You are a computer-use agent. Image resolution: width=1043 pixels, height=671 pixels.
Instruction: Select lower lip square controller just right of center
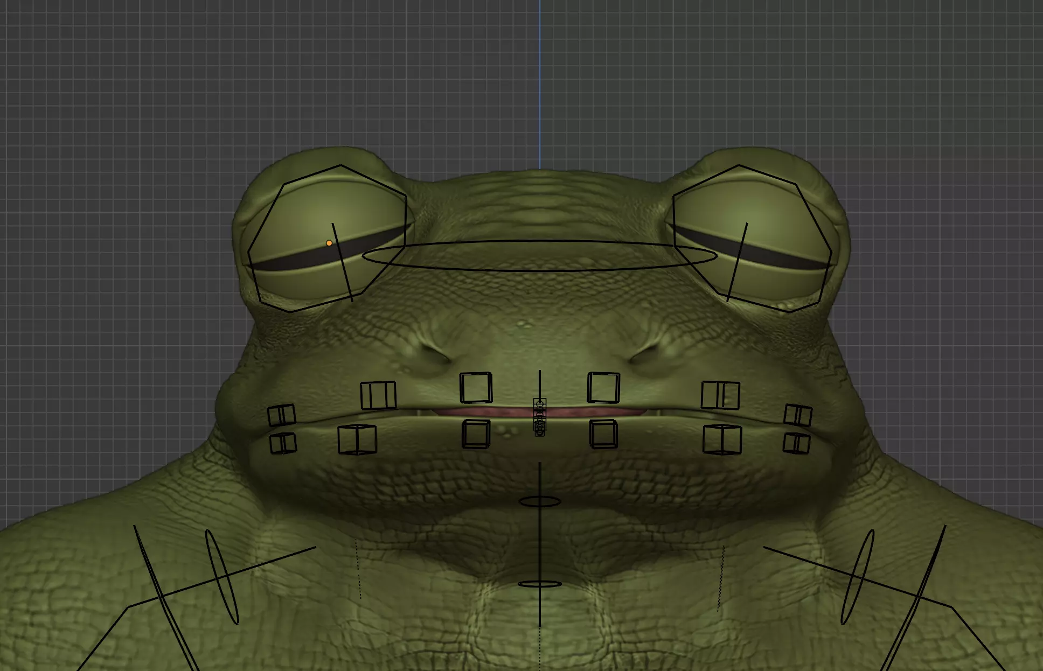tap(603, 434)
